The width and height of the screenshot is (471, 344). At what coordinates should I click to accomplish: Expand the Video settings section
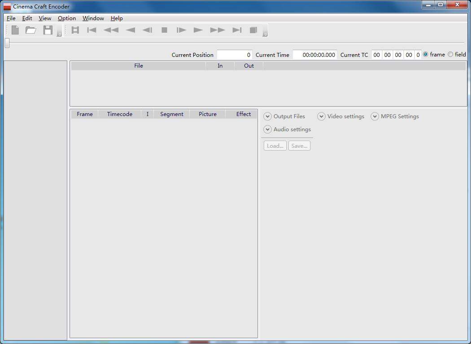321,116
